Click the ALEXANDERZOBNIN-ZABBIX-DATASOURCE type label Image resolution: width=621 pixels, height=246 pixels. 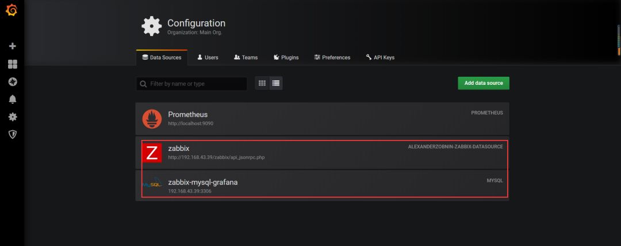455,146
